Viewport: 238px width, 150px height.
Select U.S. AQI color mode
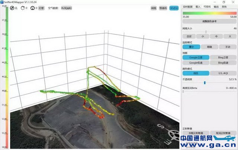[223, 73]
